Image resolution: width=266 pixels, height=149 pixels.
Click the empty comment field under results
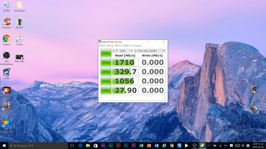click(133, 98)
